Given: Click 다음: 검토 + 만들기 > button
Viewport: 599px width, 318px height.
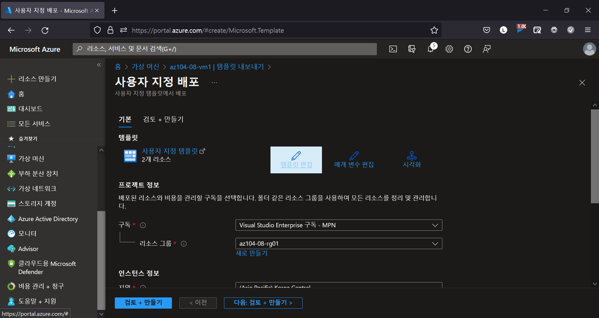Looking at the screenshot, I should [x=263, y=303].
